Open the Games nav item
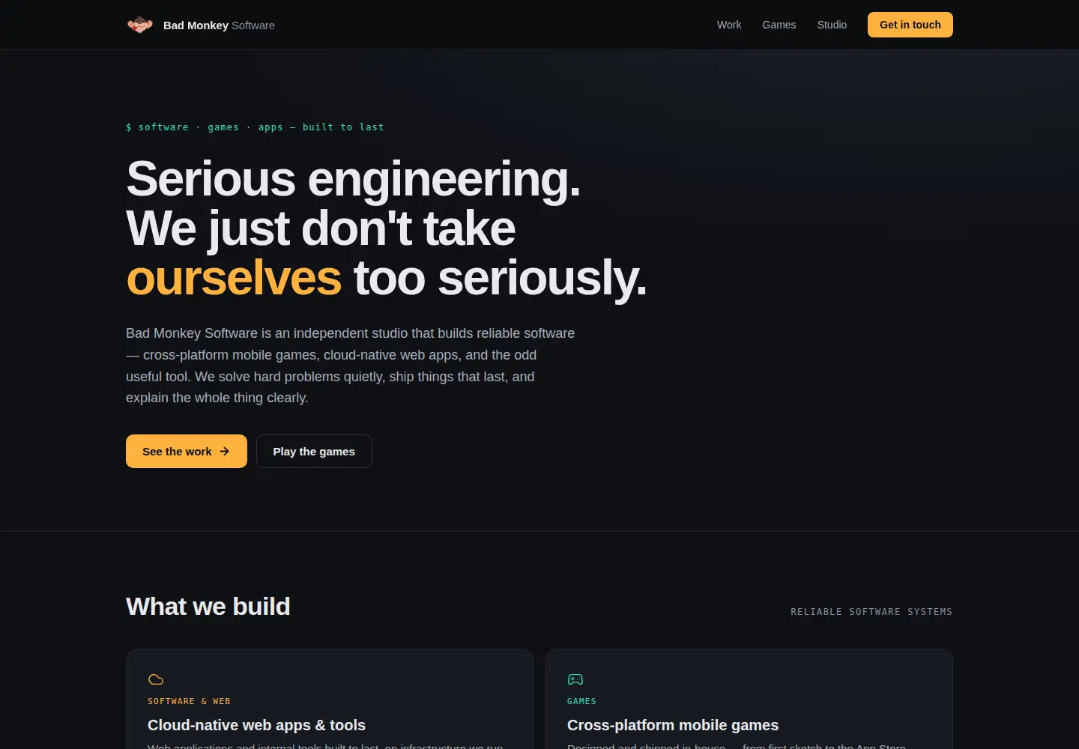1079x749 pixels. pos(779,25)
